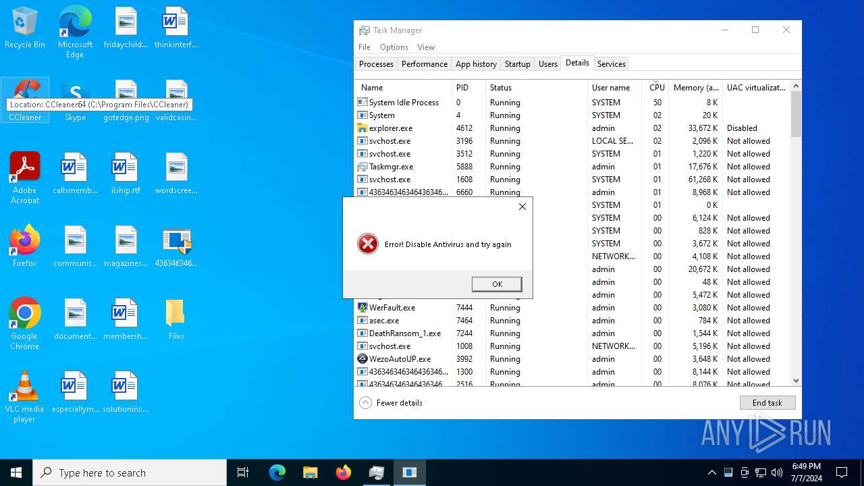Screen dimensions: 864x486
Task: Select the especiallym Word document icon
Action: [75, 392]
